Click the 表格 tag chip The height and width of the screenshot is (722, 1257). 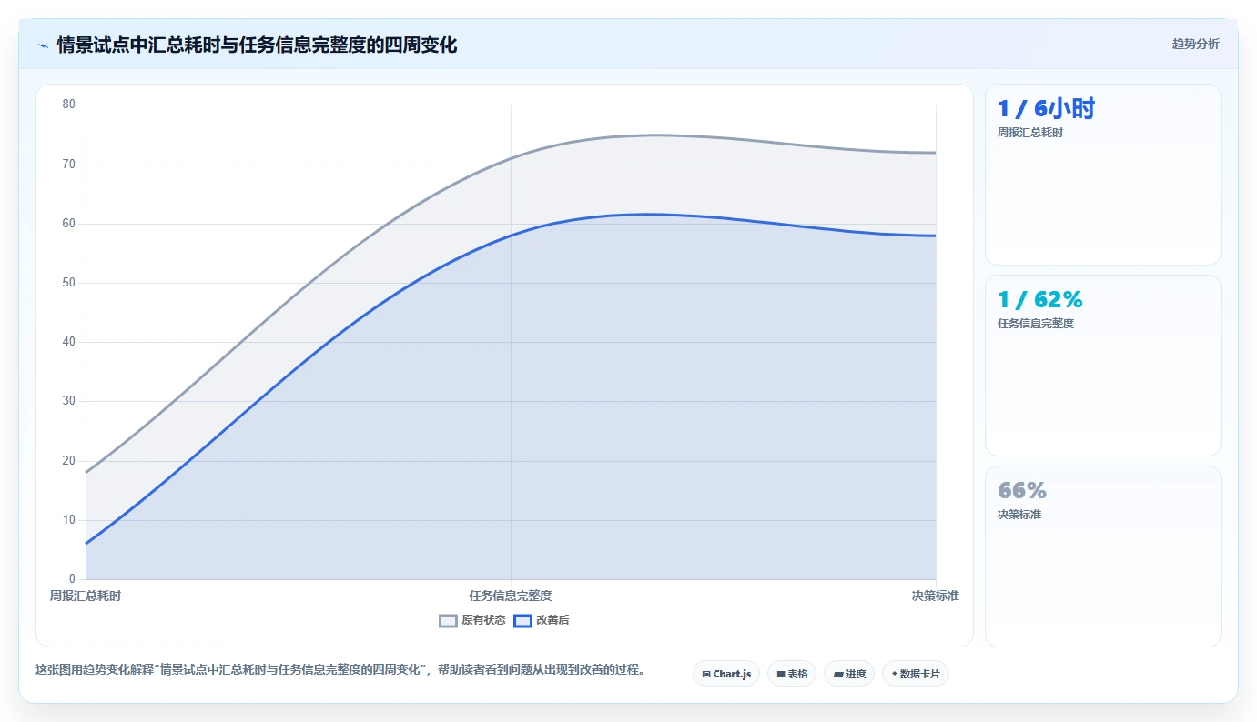coord(792,674)
